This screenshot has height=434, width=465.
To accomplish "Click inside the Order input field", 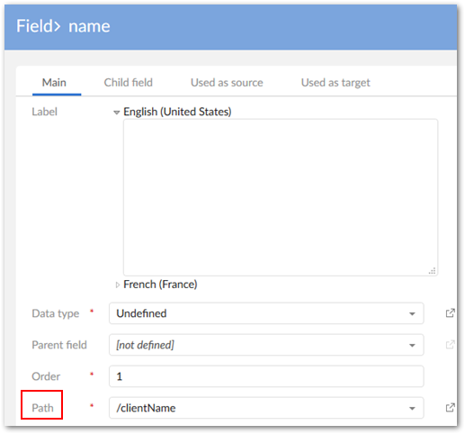I will pyautogui.click(x=266, y=376).
